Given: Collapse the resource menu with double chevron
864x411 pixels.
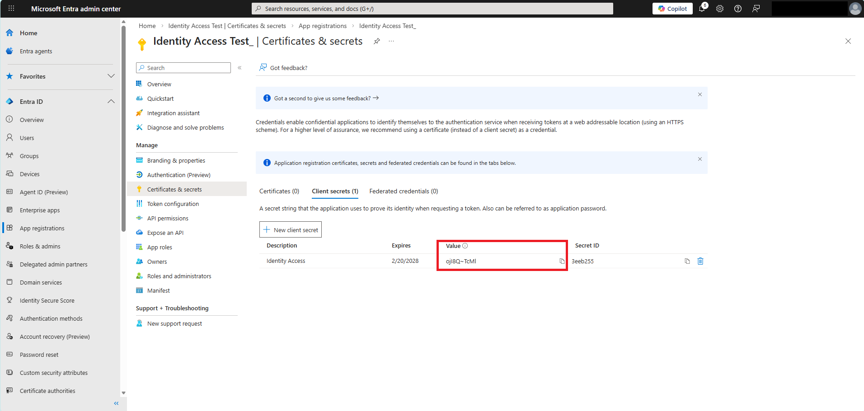Looking at the screenshot, I should click(x=239, y=68).
